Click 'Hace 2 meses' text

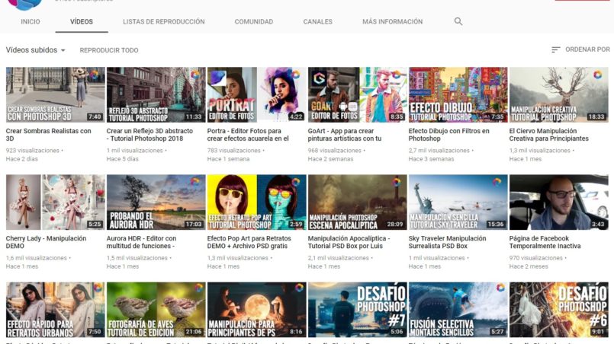(x=529, y=266)
